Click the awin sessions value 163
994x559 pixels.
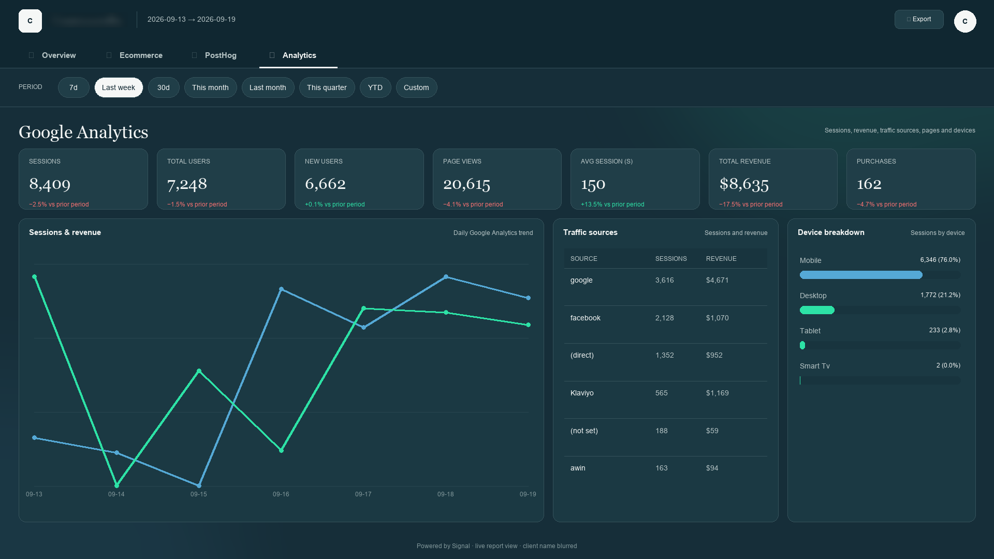[661, 468]
